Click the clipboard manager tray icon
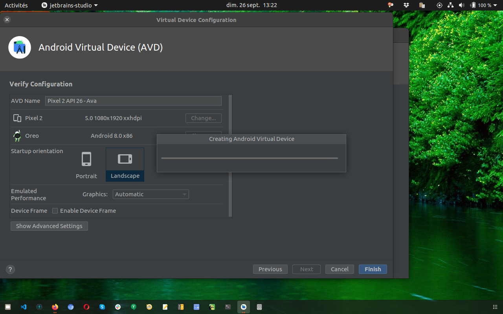 click(x=422, y=5)
